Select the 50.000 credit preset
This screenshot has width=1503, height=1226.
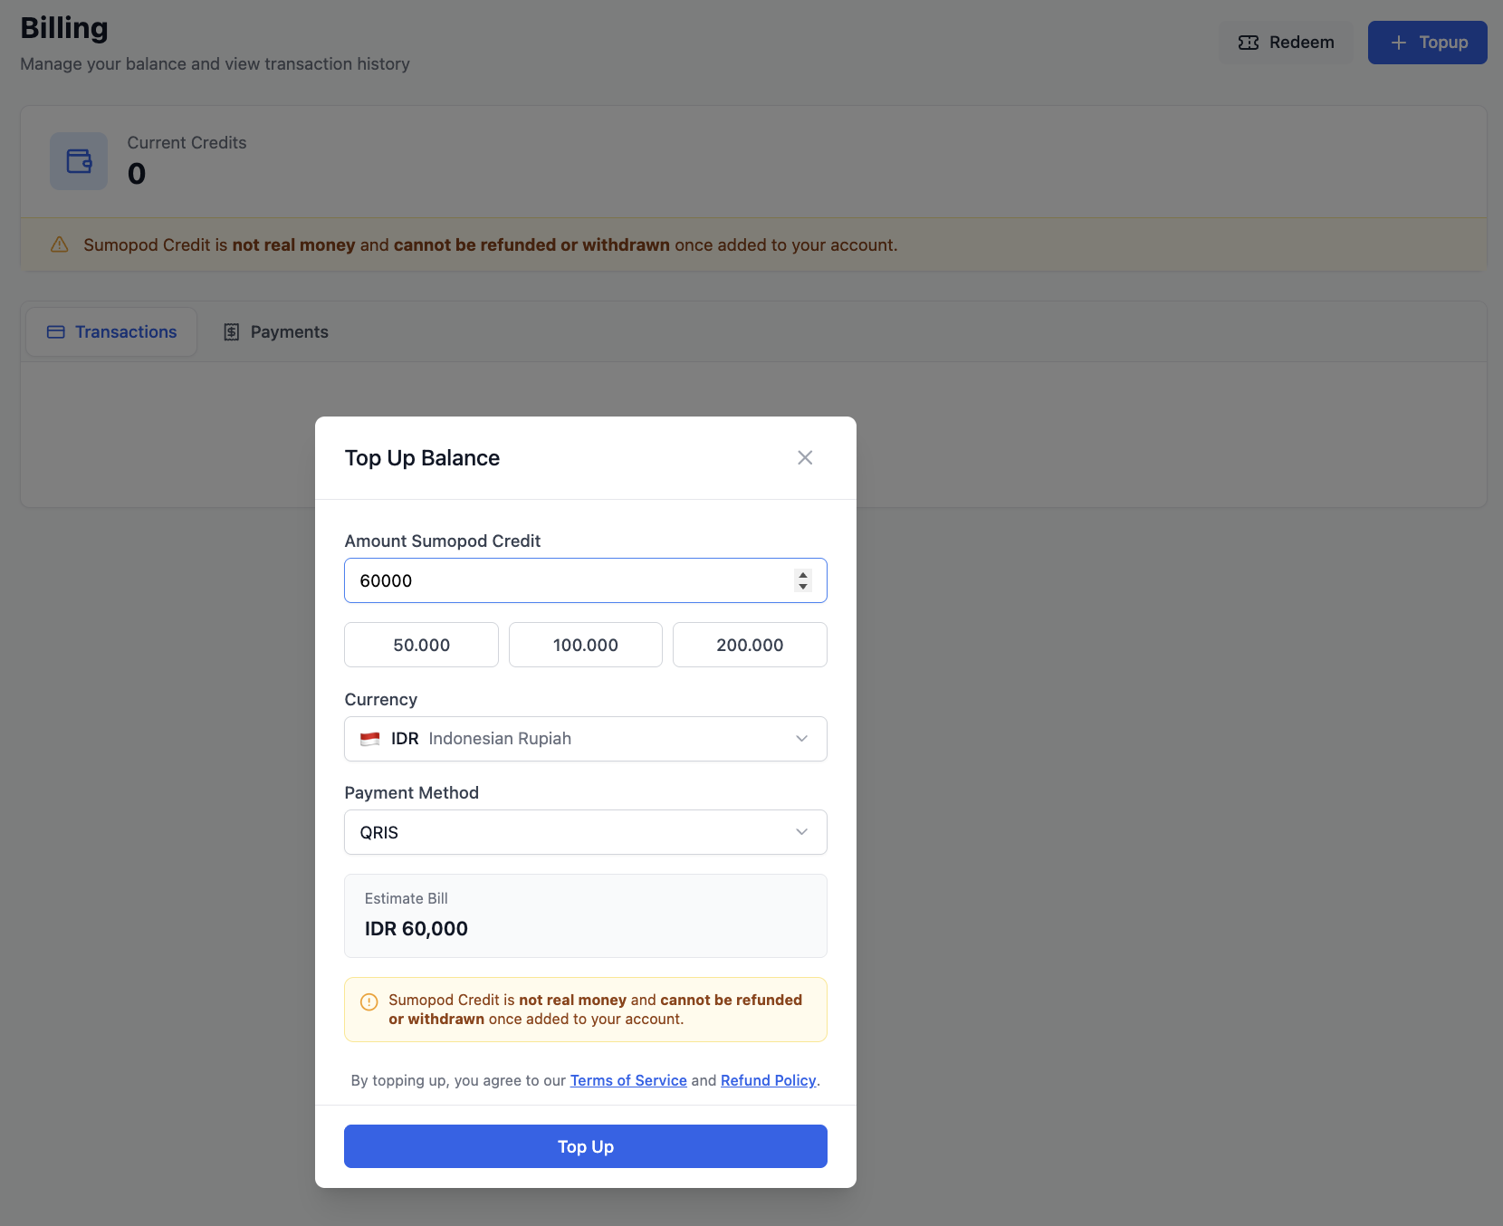coord(420,645)
